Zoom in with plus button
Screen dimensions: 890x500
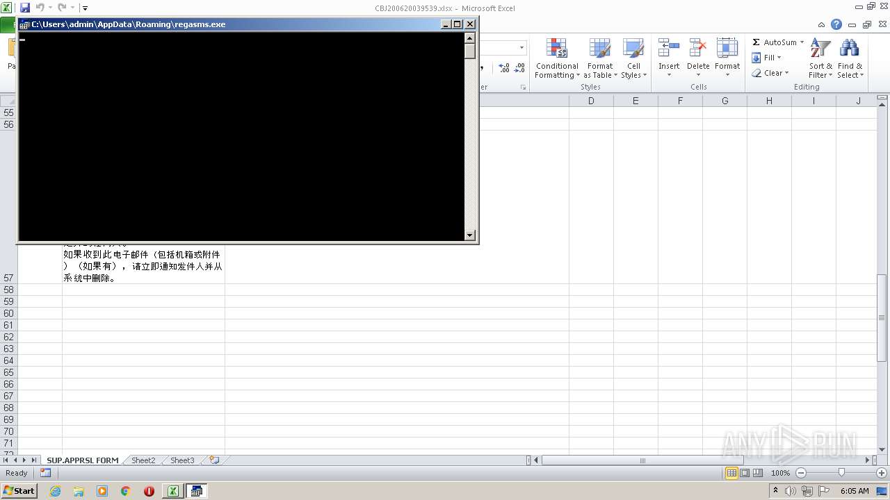pos(881,473)
